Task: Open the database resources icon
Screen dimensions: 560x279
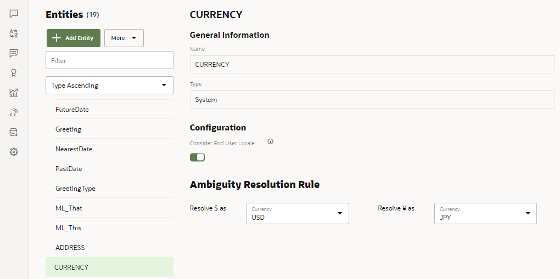Action: pos(14,132)
